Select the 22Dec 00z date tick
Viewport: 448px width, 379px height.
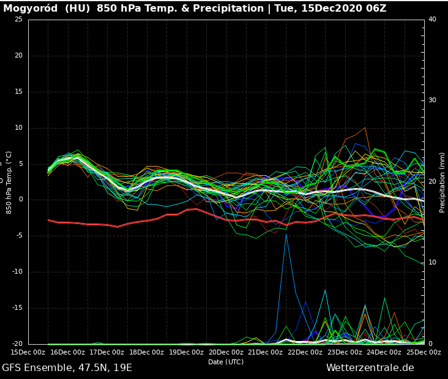[305, 352]
